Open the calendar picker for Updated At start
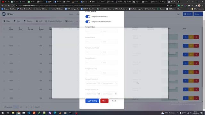 click(x=99, y=94)
